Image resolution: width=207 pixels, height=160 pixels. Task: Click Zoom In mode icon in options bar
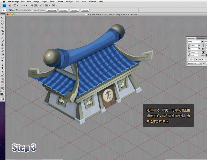pos(10,10)
